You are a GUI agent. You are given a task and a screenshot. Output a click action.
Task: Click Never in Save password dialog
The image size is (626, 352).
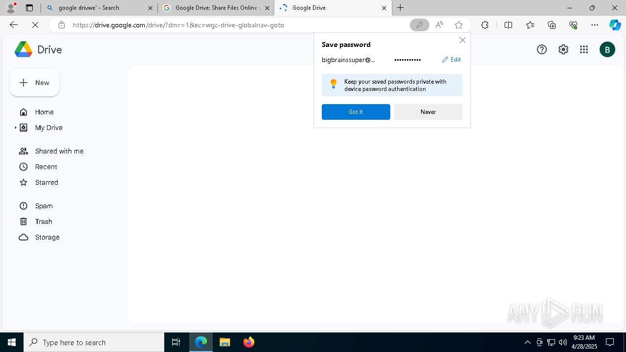click(428, 112)
